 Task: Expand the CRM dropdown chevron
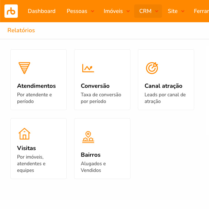(157, 11)
